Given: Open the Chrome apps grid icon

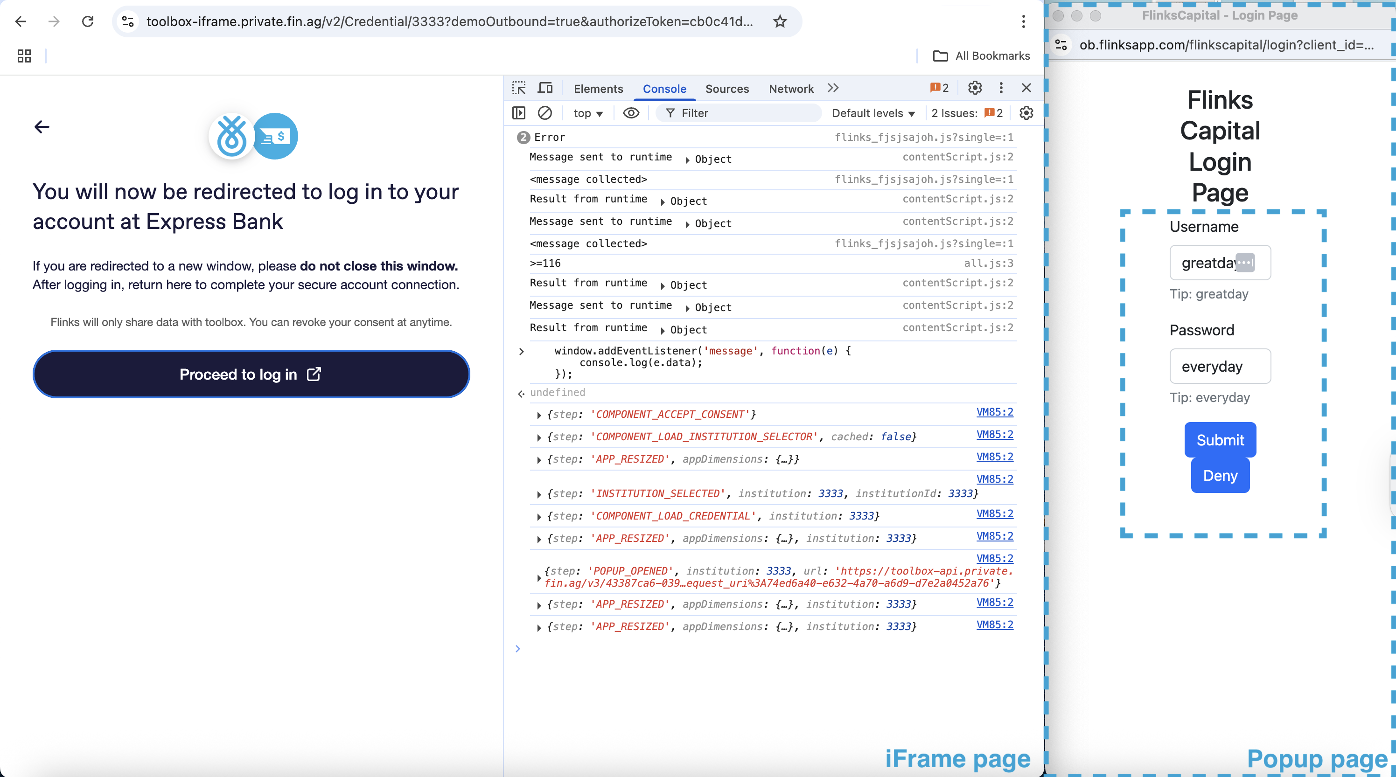Looking at the screenshot, I should point(24,56).
